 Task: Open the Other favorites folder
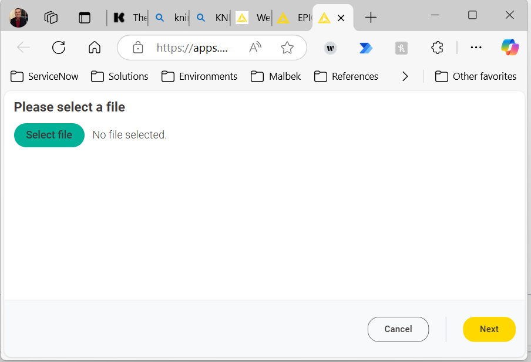pyautogui.click(x=475, y=76)
